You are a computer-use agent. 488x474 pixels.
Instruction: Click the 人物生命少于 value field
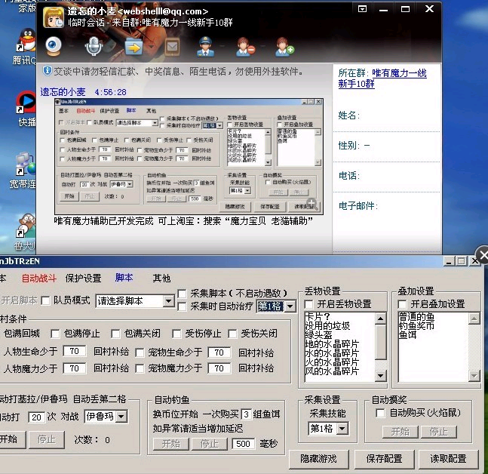75,352
